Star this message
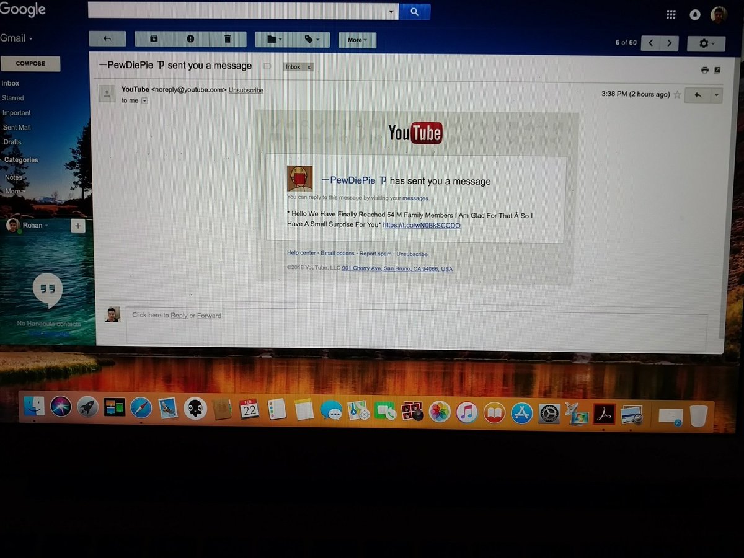 tap(677, 95)
